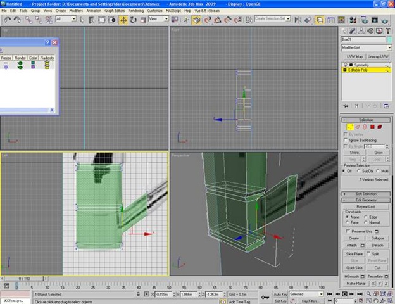Pin the modifier stack
395x304 pixels.
pyautogui.click(x=345, y=106)
